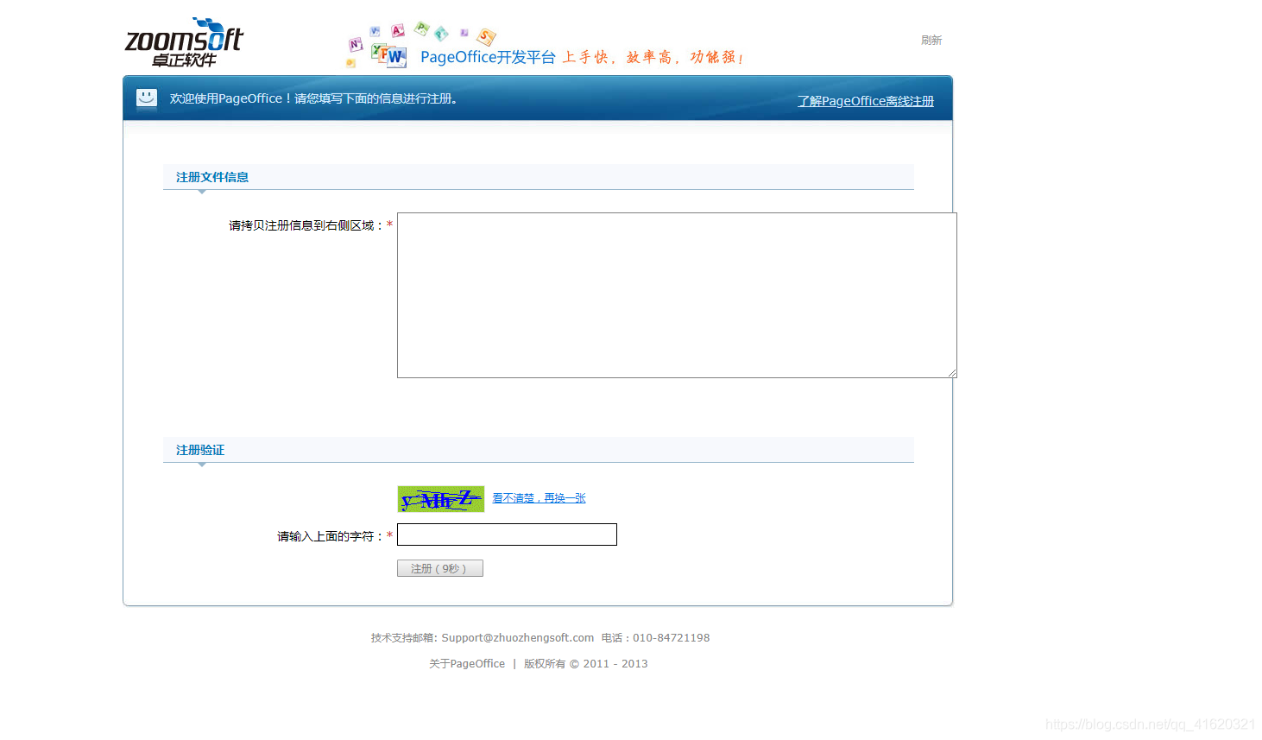Click phone number 010-84721198
Viewport: 1262px width, 740px height.
point(672,638)
